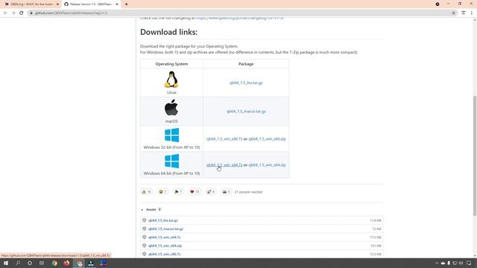Go back to the previous page
Image resolution: width=477 pixels, height=268 pixels.
5,13
